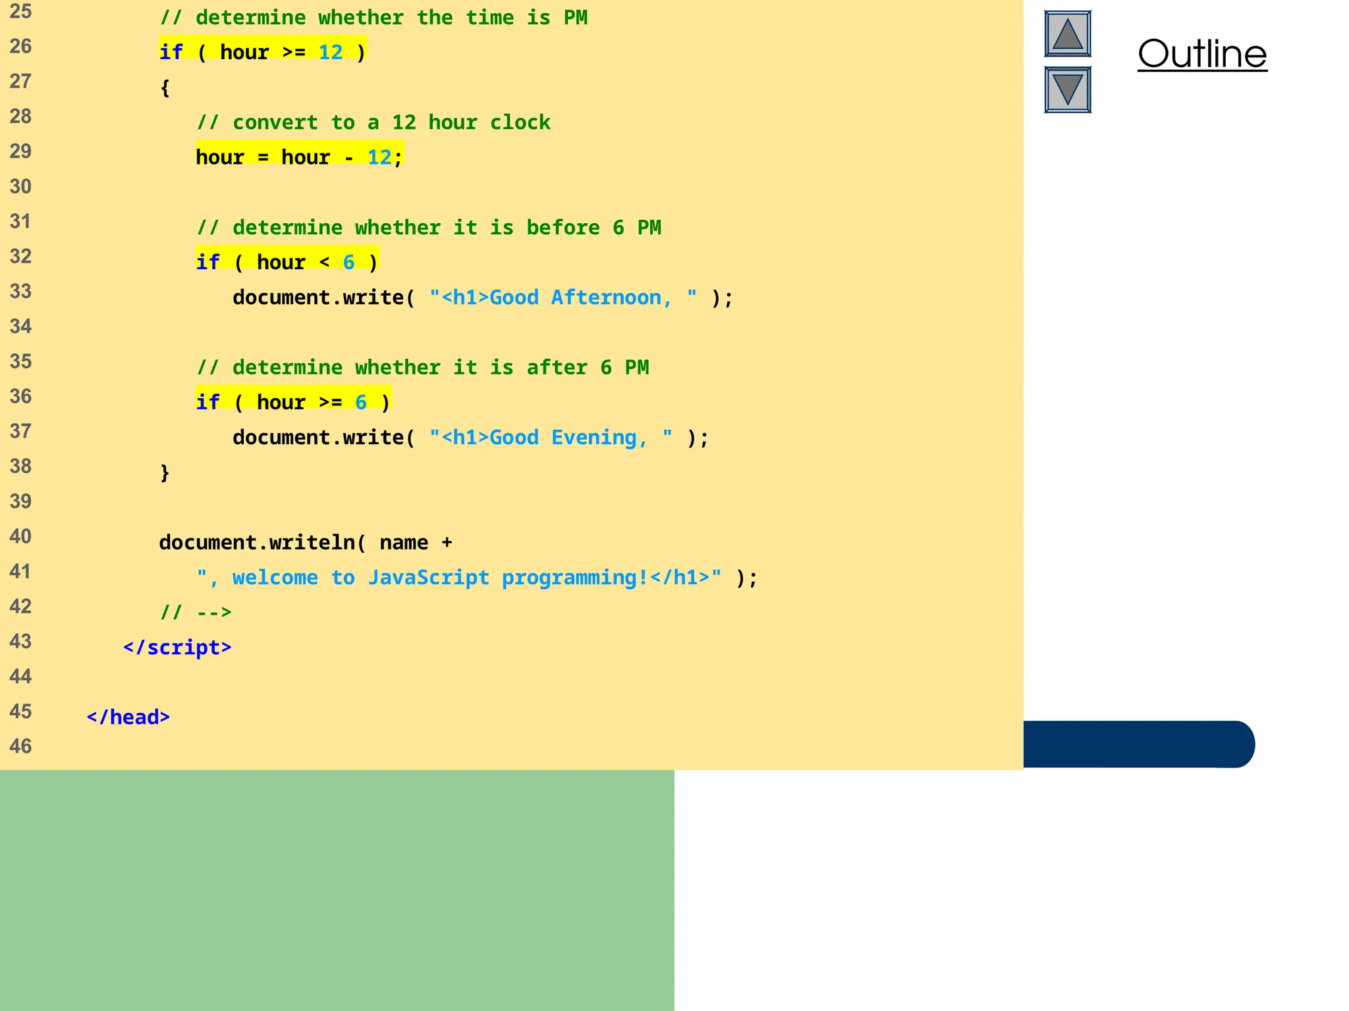Click the down arrow navigation button
The width and height of the screenshot is (1349, 1011).
point(1068,90)
